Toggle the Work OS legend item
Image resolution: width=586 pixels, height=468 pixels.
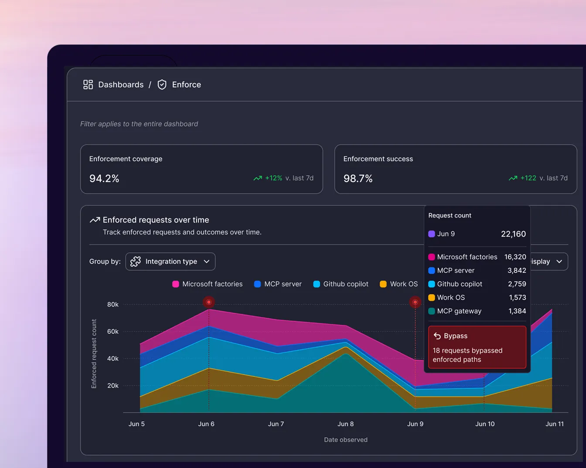click(399, 284)
